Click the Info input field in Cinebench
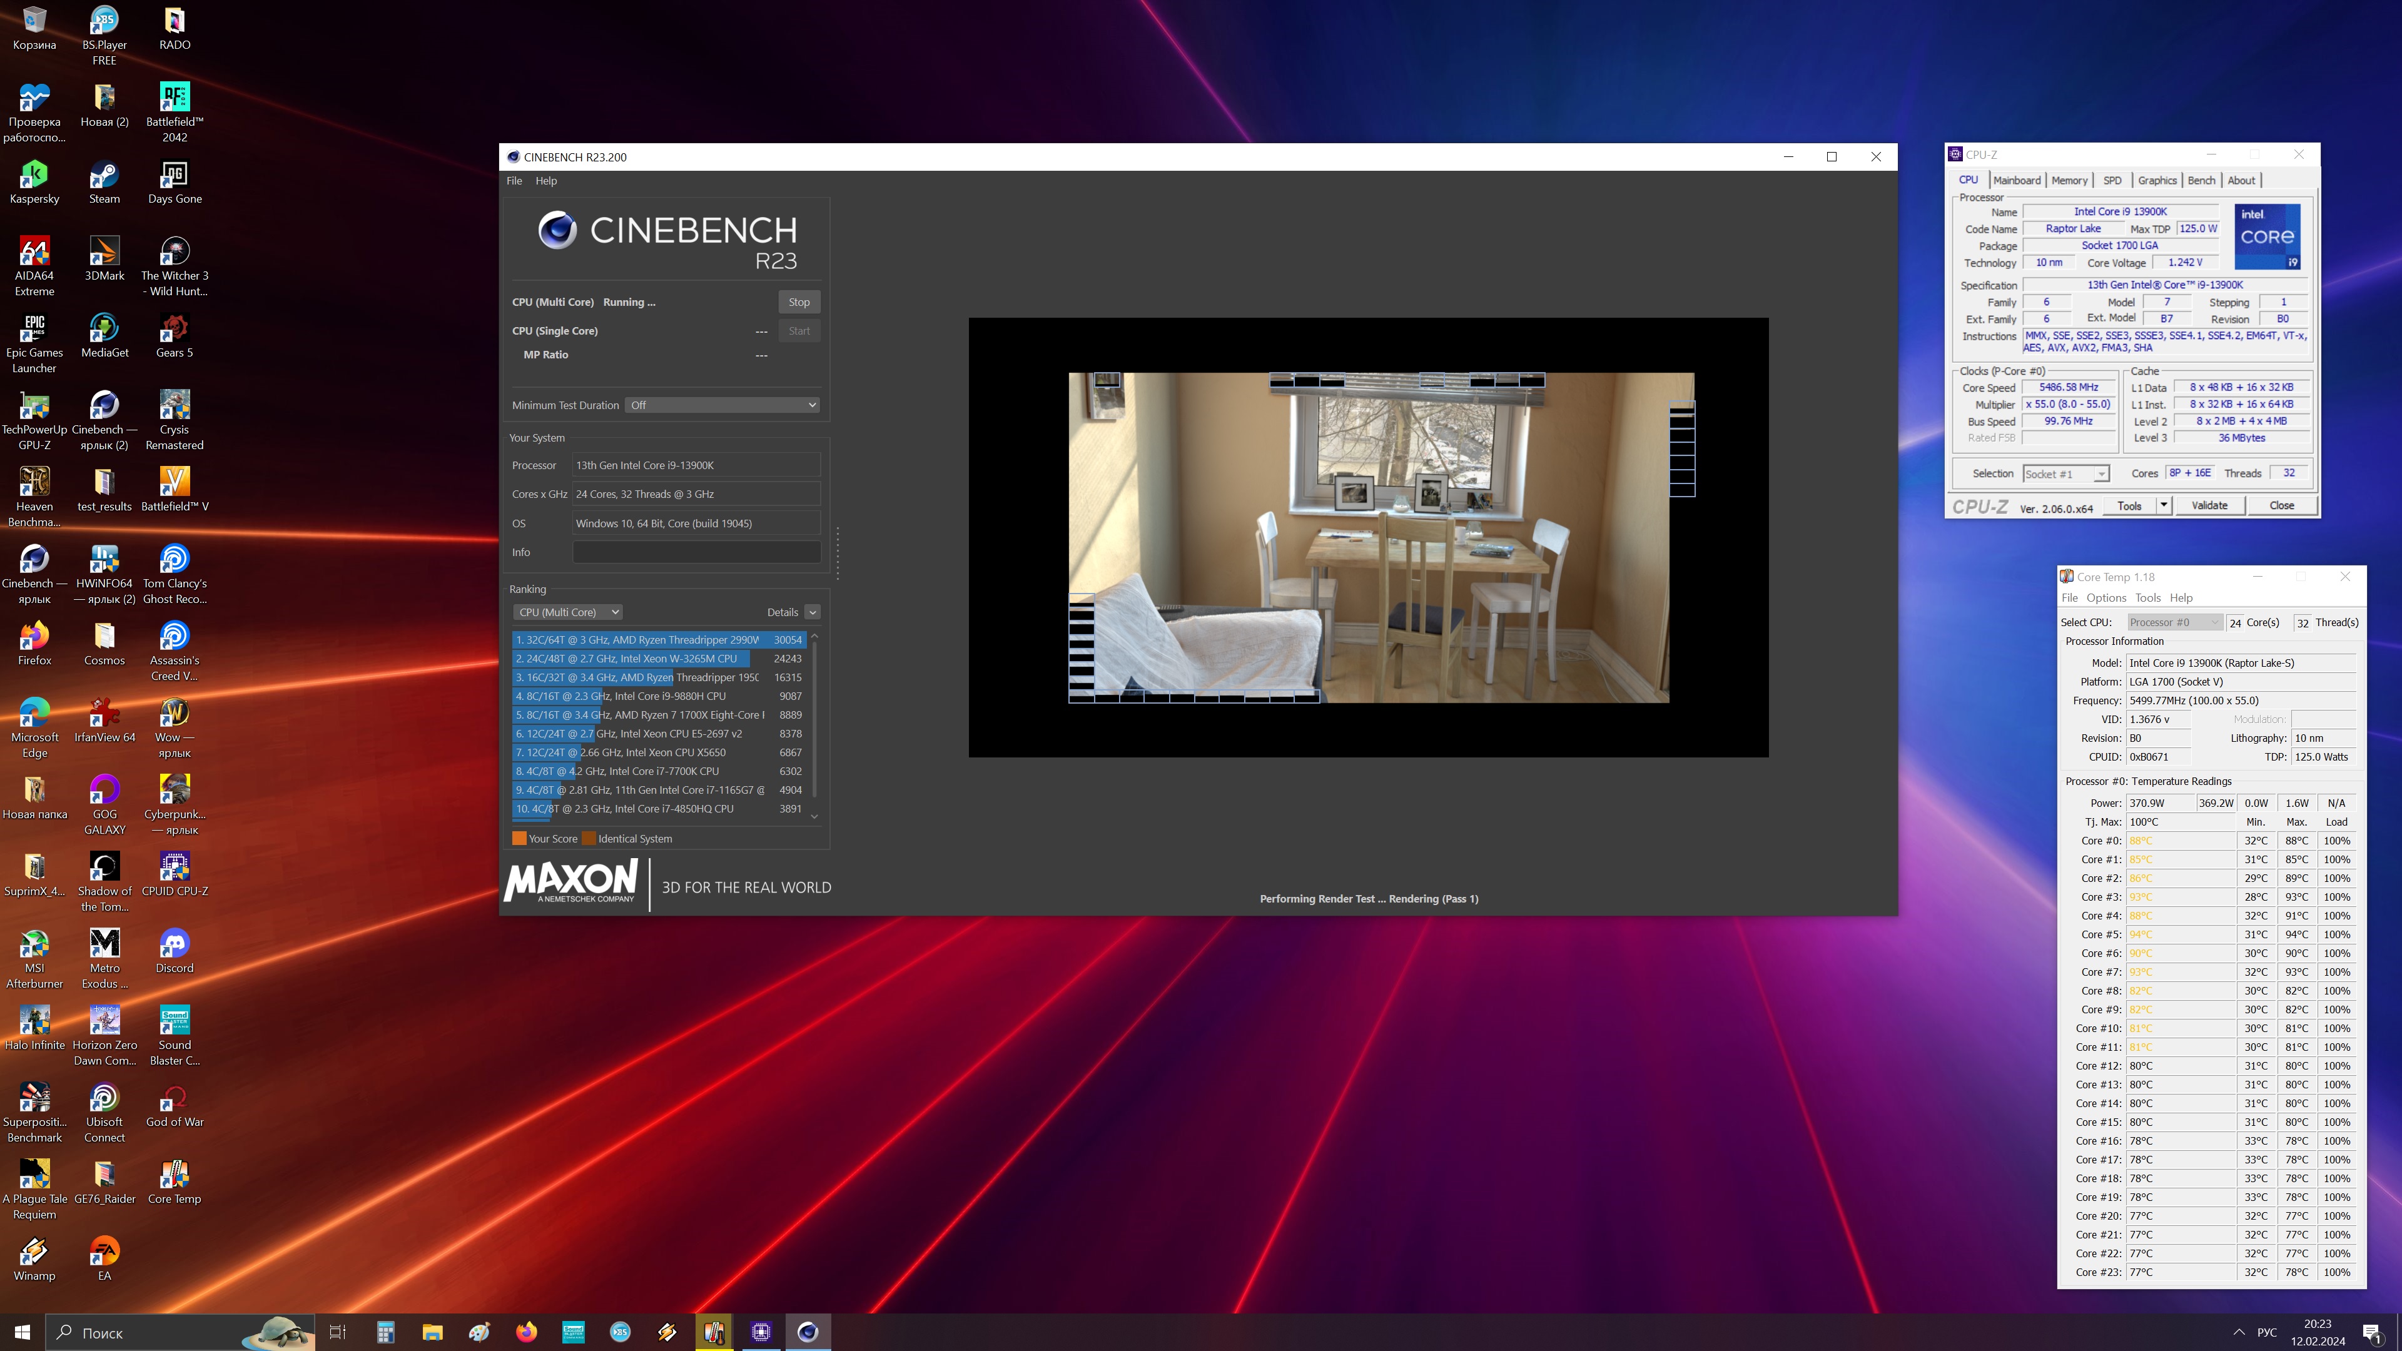Screen dimensions: 2402x1351 pyautogui.click(x=696, y=552)
